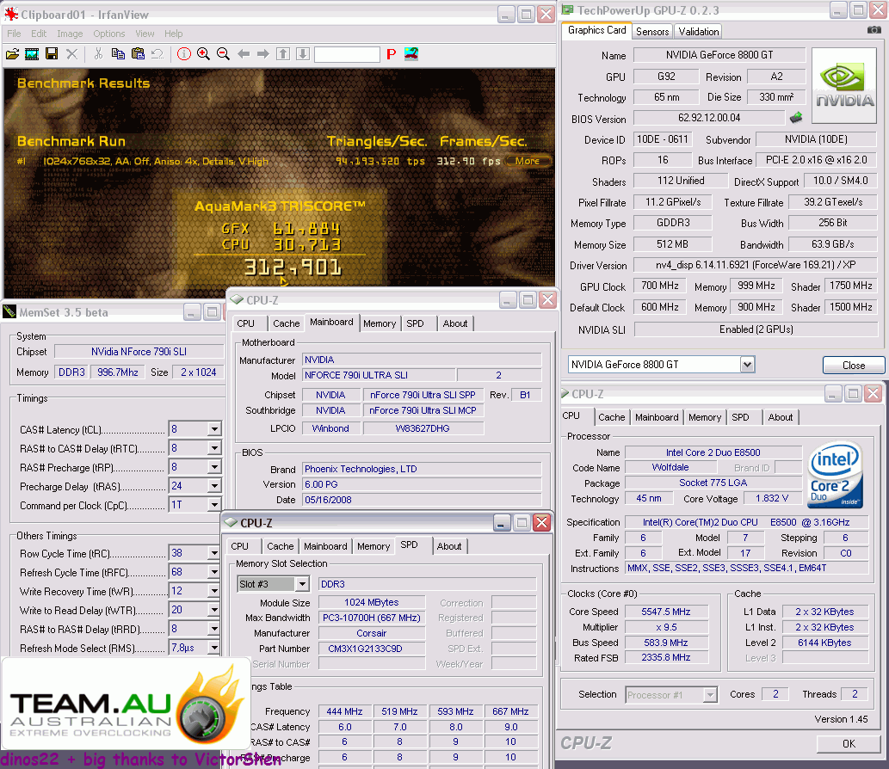Expand RAS# to CAS# Delay (tRTC) dropdown

point(214,448)
